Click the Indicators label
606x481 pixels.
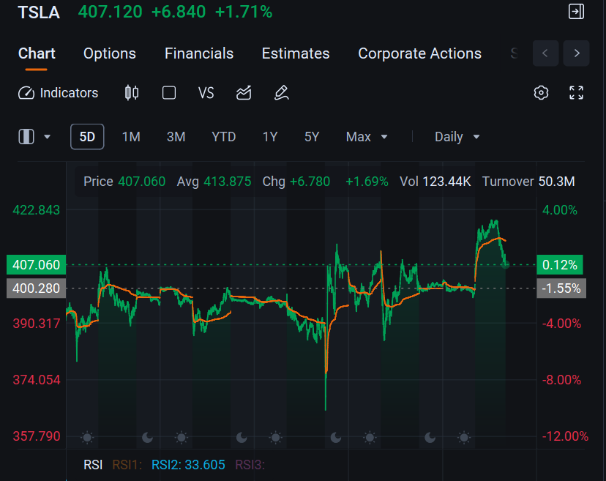click(x=70, y=93)
